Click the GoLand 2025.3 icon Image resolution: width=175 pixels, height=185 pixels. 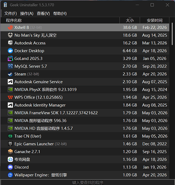pos(10,58)
